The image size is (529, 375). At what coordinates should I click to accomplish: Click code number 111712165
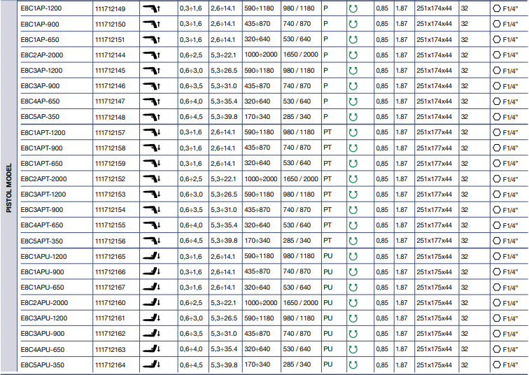pos(110,256)
